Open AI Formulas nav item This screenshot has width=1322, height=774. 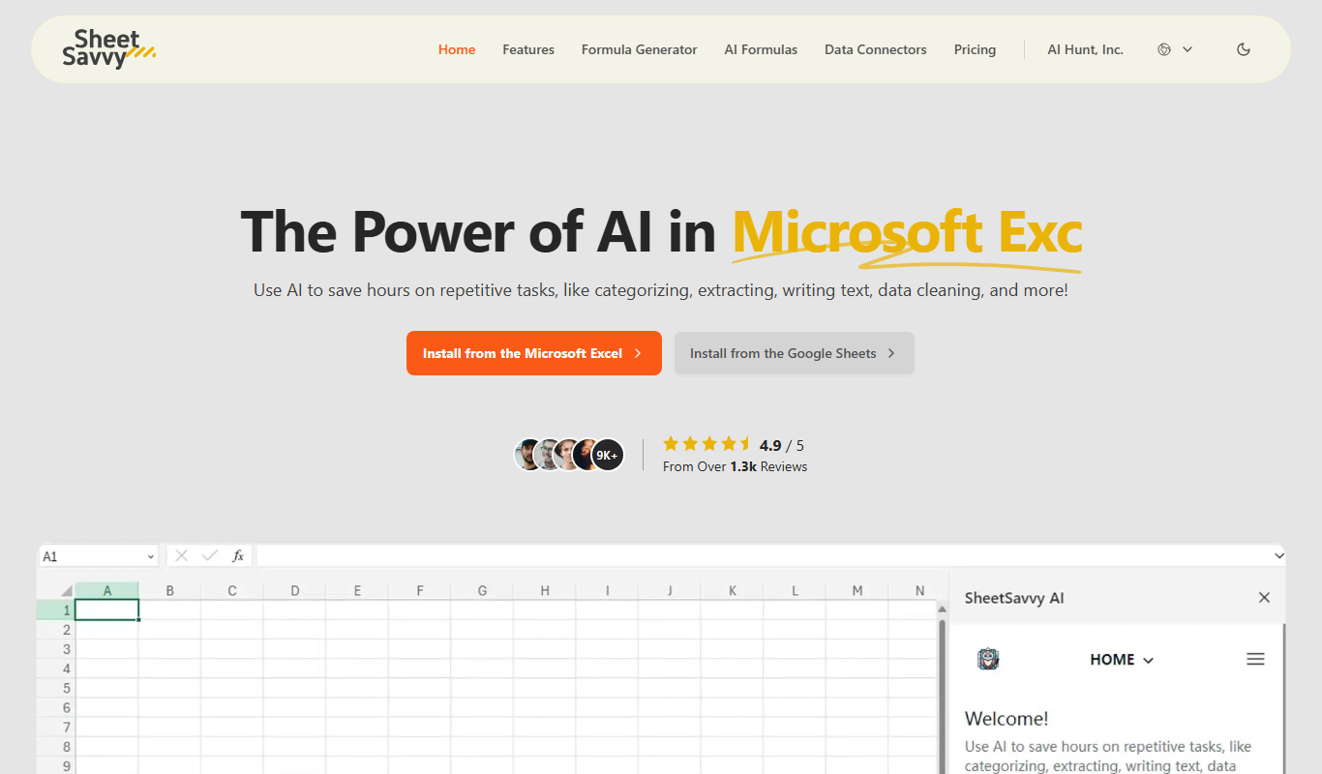(761, 49)
